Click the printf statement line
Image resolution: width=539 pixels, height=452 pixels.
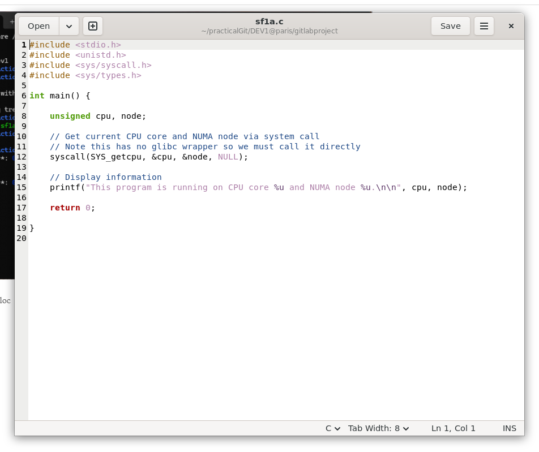(259, 188)
